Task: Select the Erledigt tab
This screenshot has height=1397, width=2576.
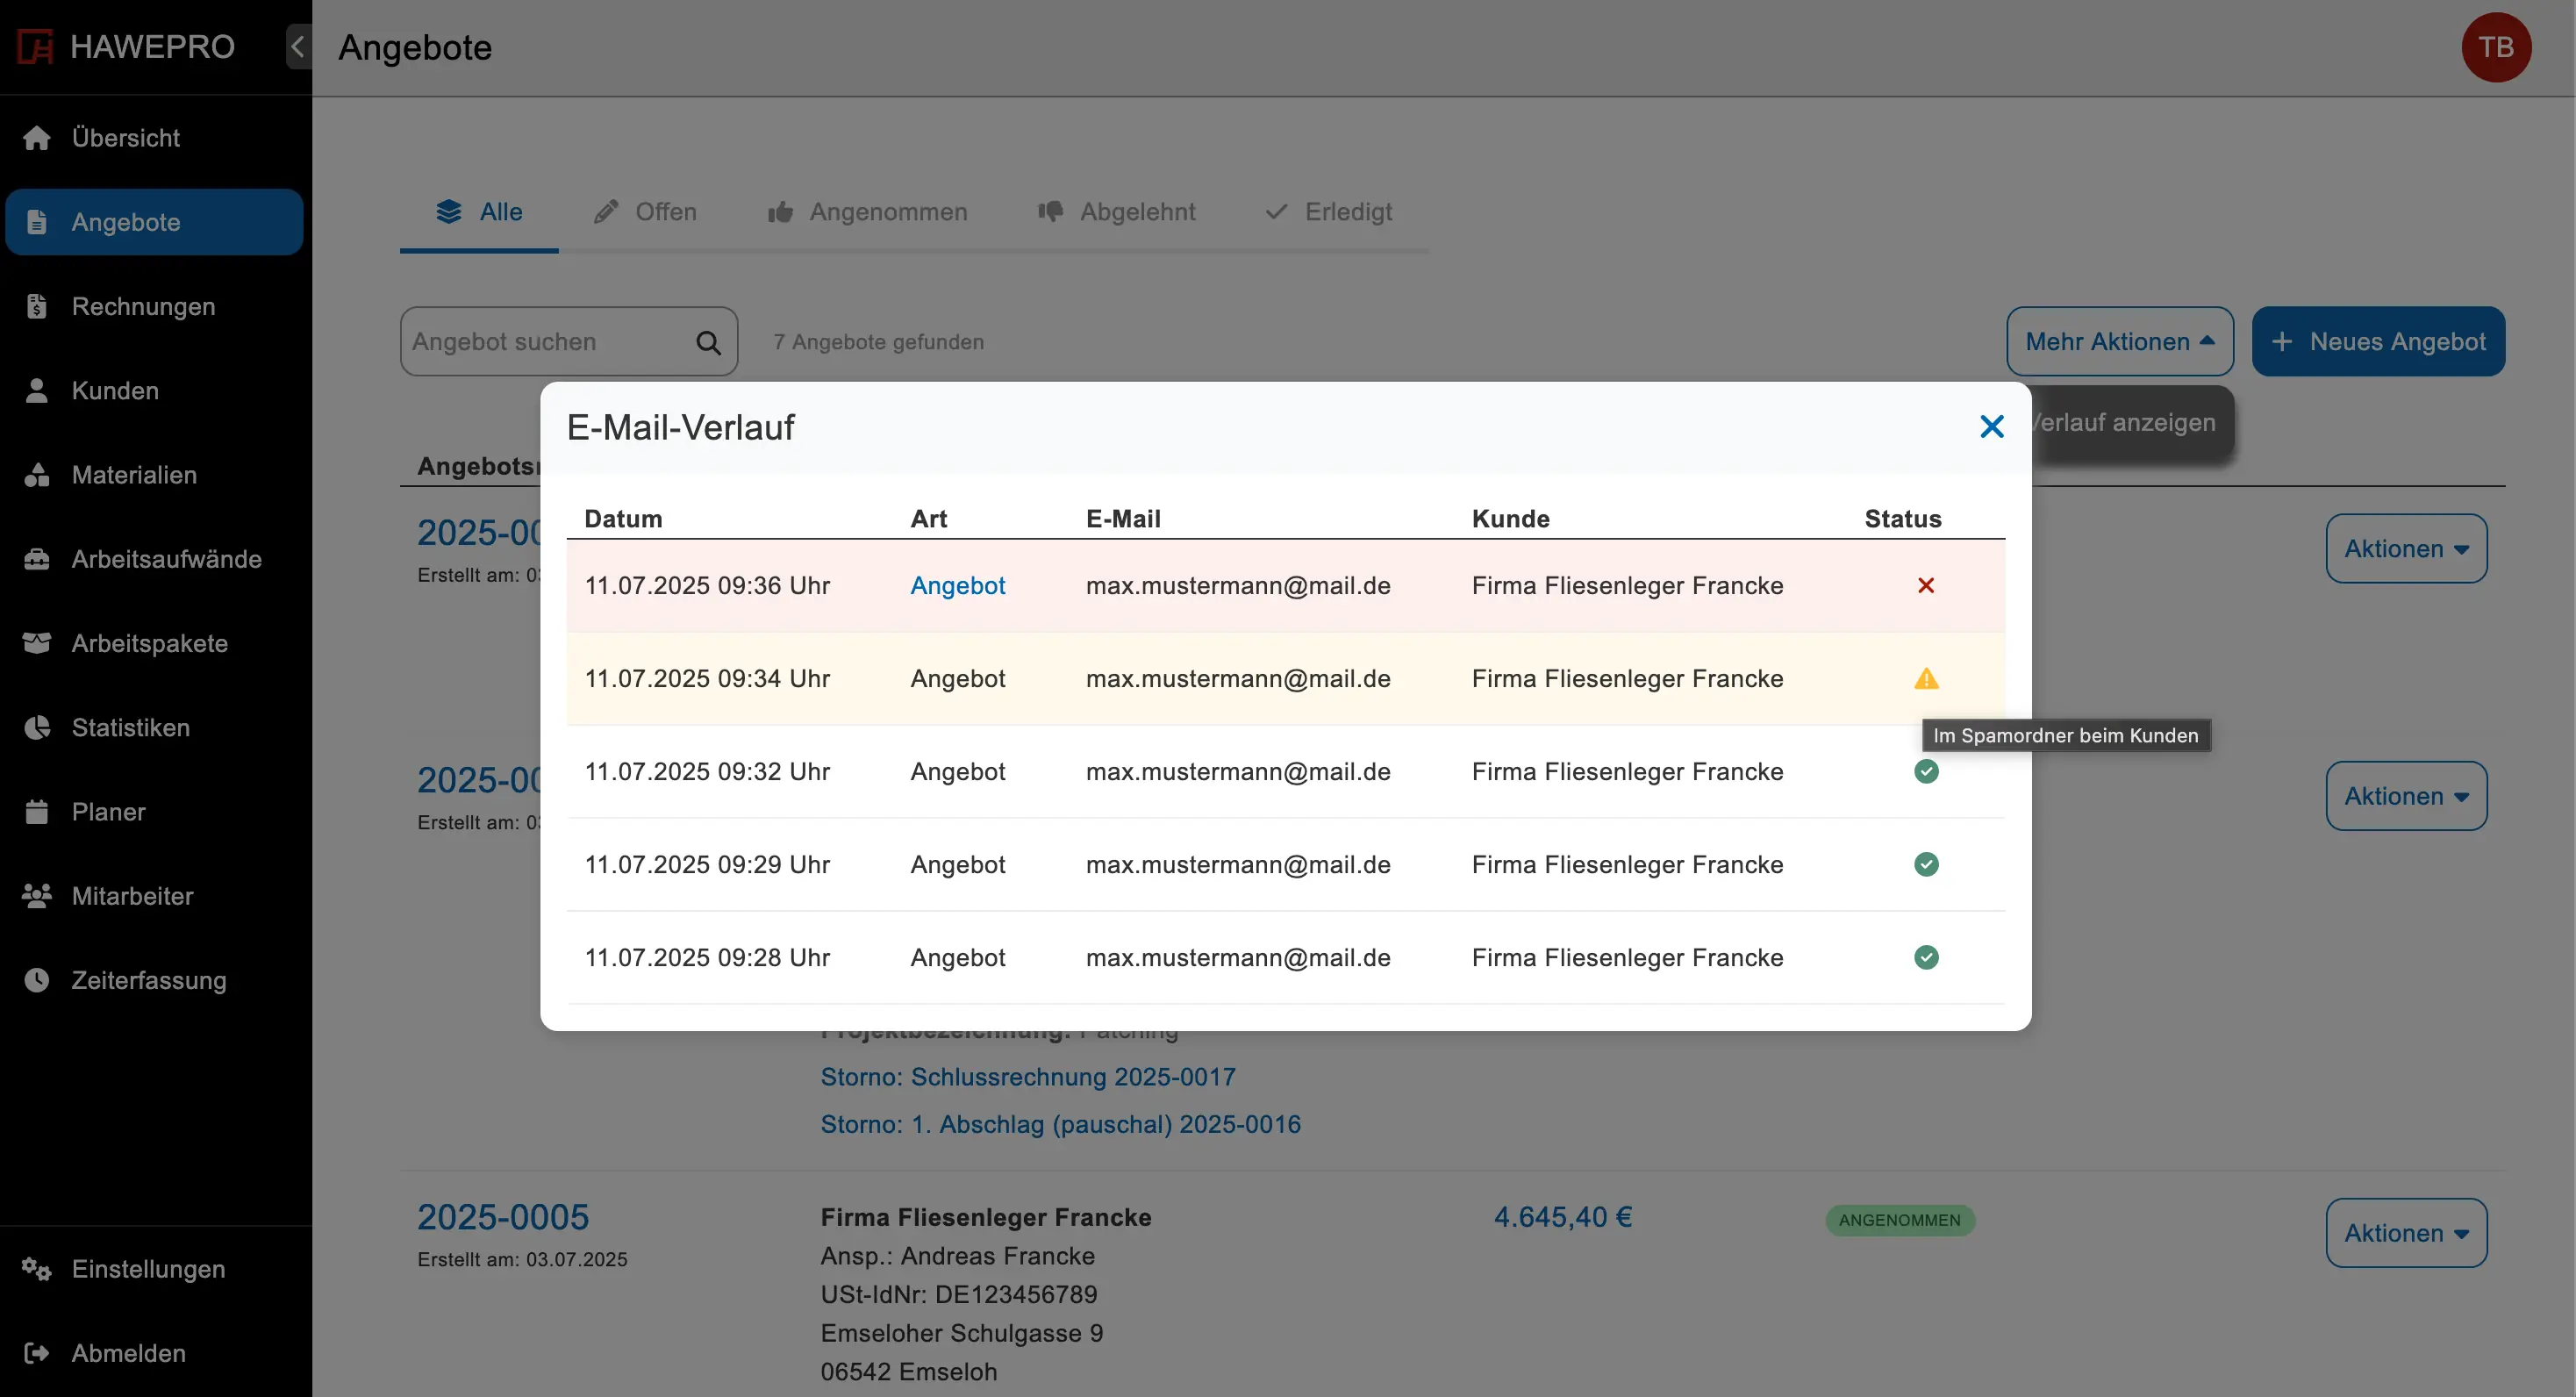Action: tap(1328, 212)
